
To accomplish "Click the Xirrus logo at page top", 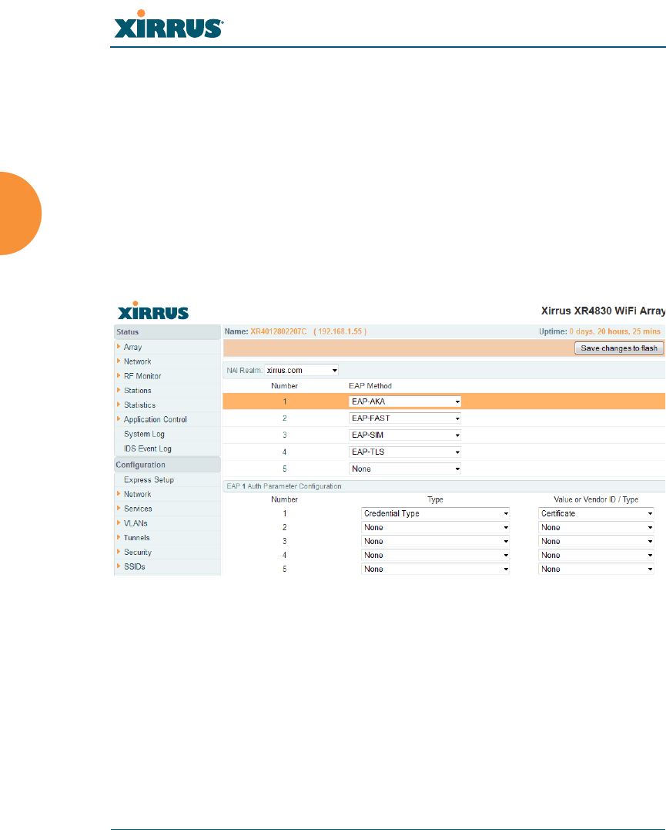I will pos(169,24).
